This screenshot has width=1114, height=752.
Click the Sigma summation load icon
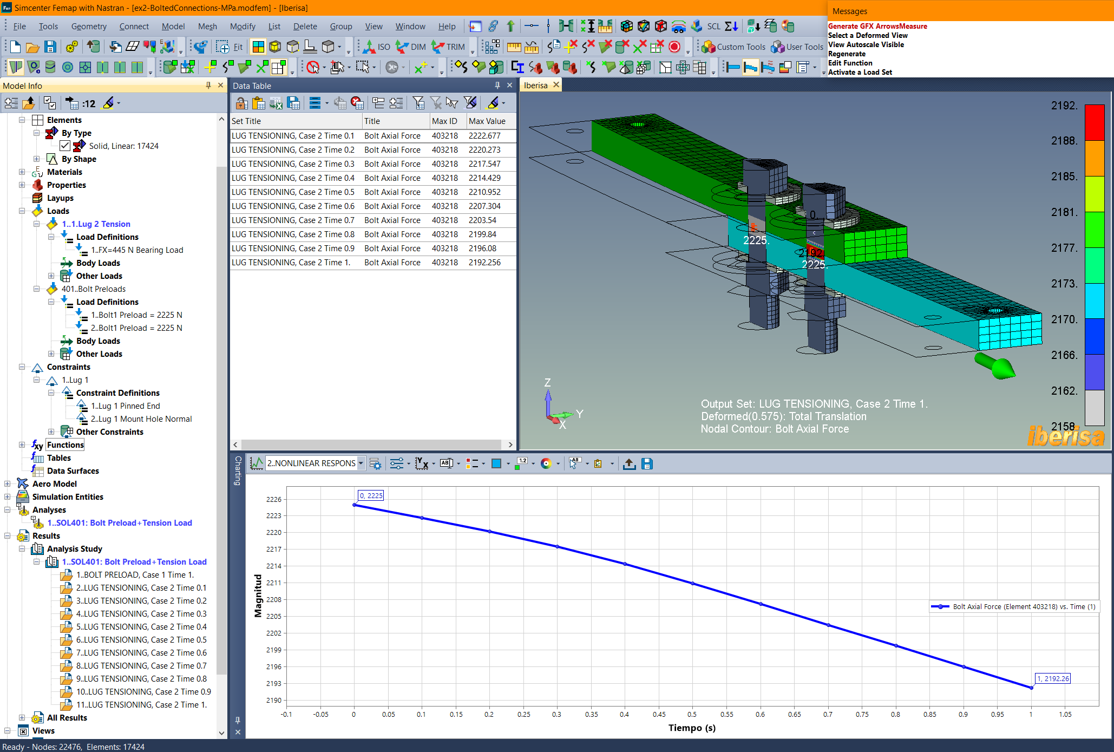(x=731, y=26)
